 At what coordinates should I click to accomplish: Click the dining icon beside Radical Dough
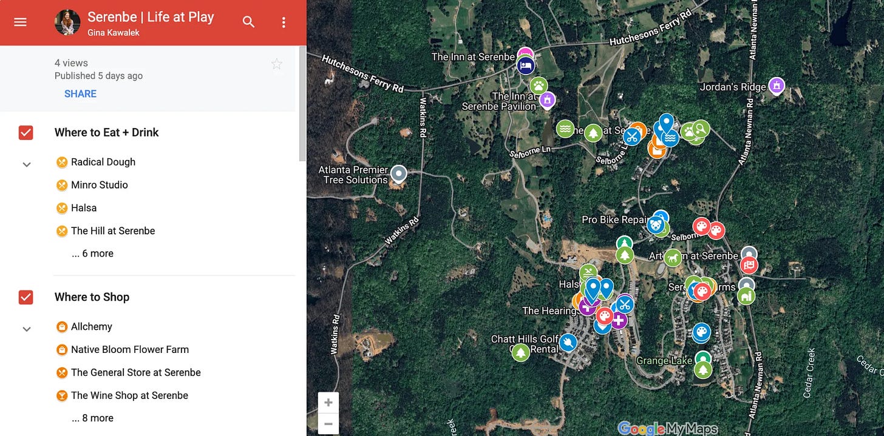point(61,162)
